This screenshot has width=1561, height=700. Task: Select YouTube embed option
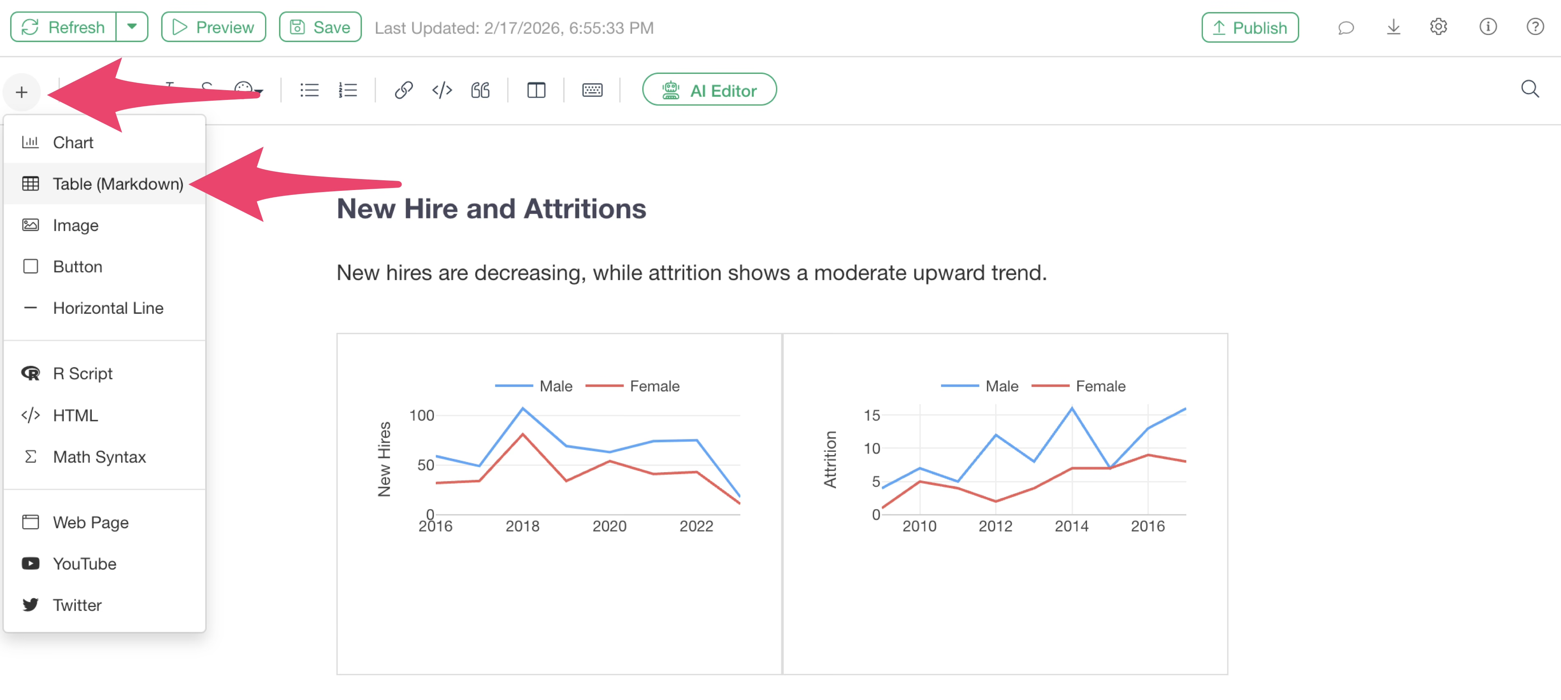tap(84, 563)
